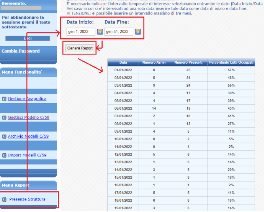Image resolution: width=265 pixels, height=212 pixels.
Task: Click the Percentuale Letti Occupati column header
Action: tap(231, 62)
